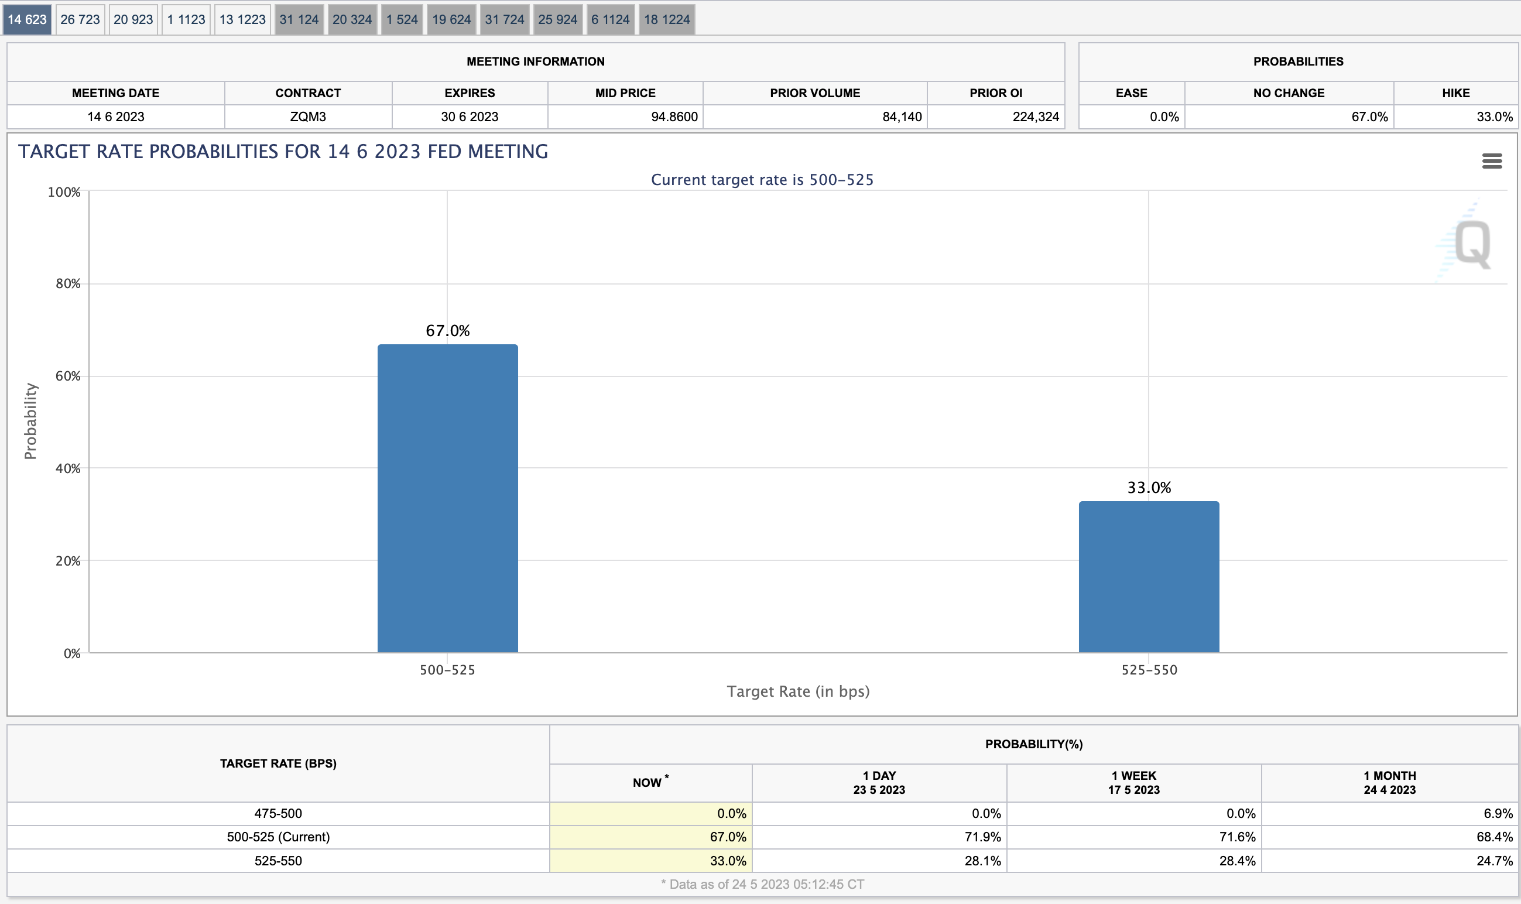Select the 1 1123 meeting tab

tap(186, 19)
